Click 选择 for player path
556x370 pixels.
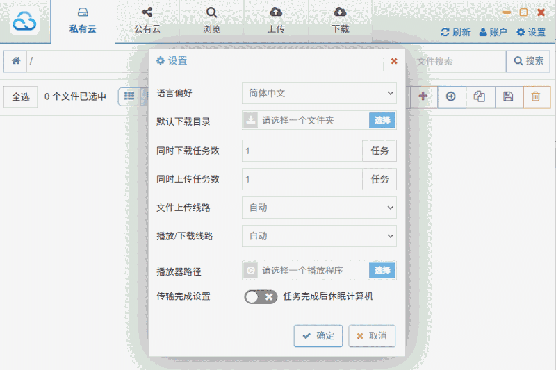point(382,271)
